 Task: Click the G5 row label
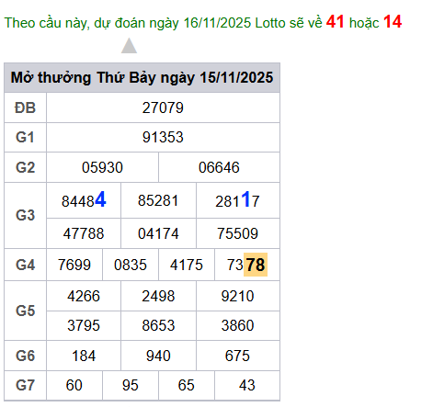click(x=25, y=311)
